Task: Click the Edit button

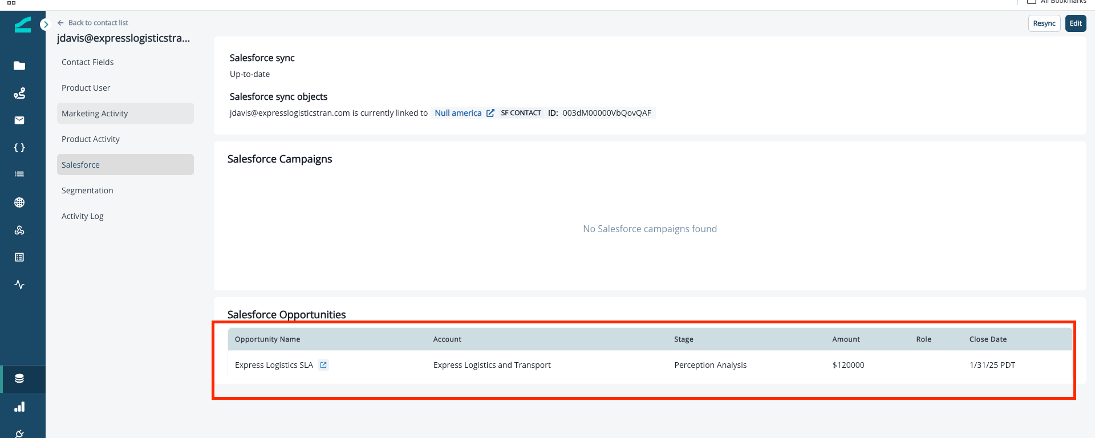Action: [1076, 23]
